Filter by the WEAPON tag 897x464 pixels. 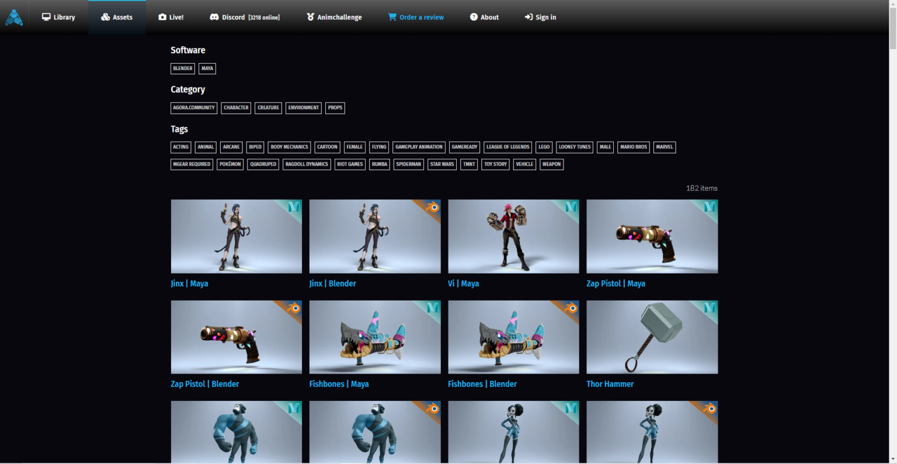pos(551,164)
